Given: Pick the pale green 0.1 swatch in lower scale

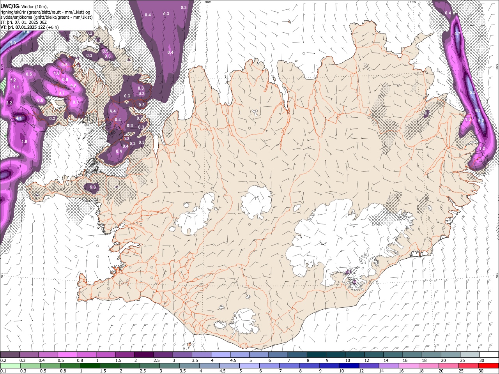Looking at the screenshot, I should pyautogui.click(x=10, y=365).
